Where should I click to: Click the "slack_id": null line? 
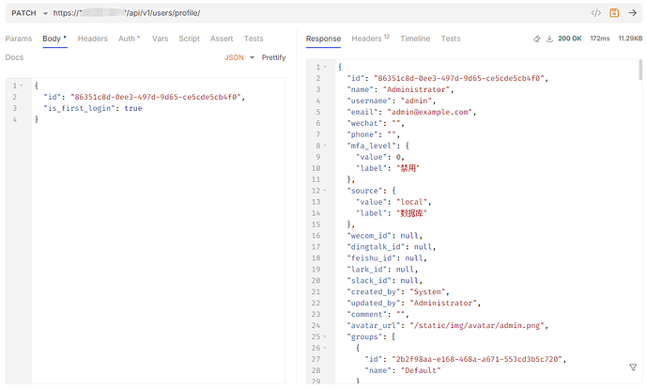385,281
